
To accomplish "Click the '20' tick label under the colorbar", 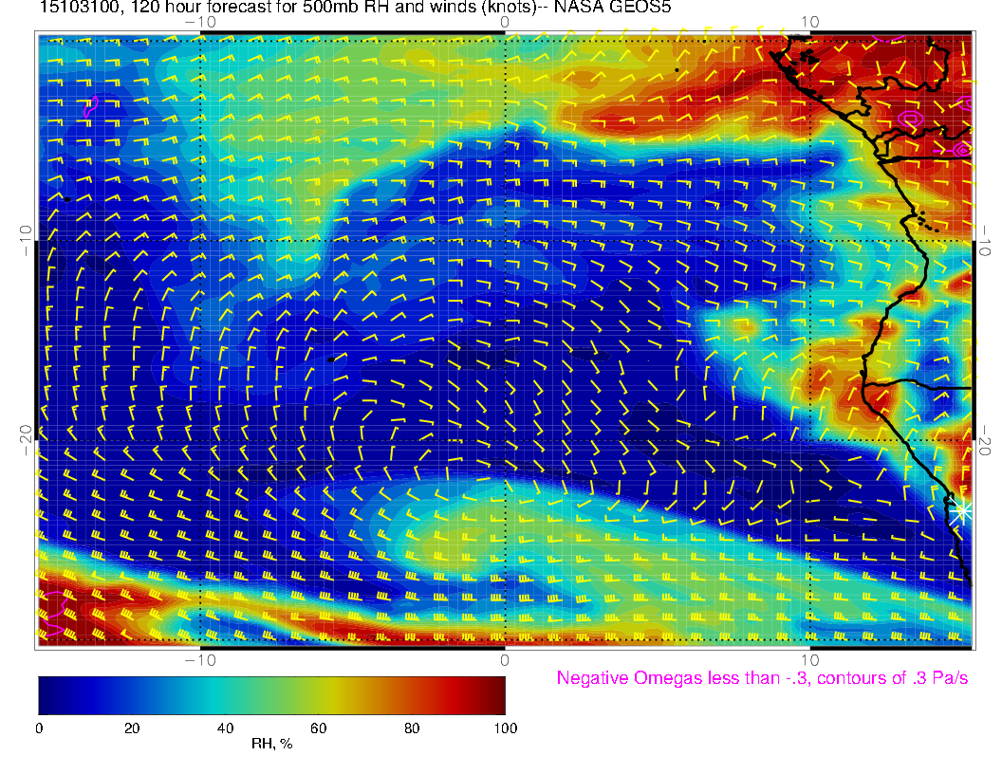I will click(x=132, y=728).
